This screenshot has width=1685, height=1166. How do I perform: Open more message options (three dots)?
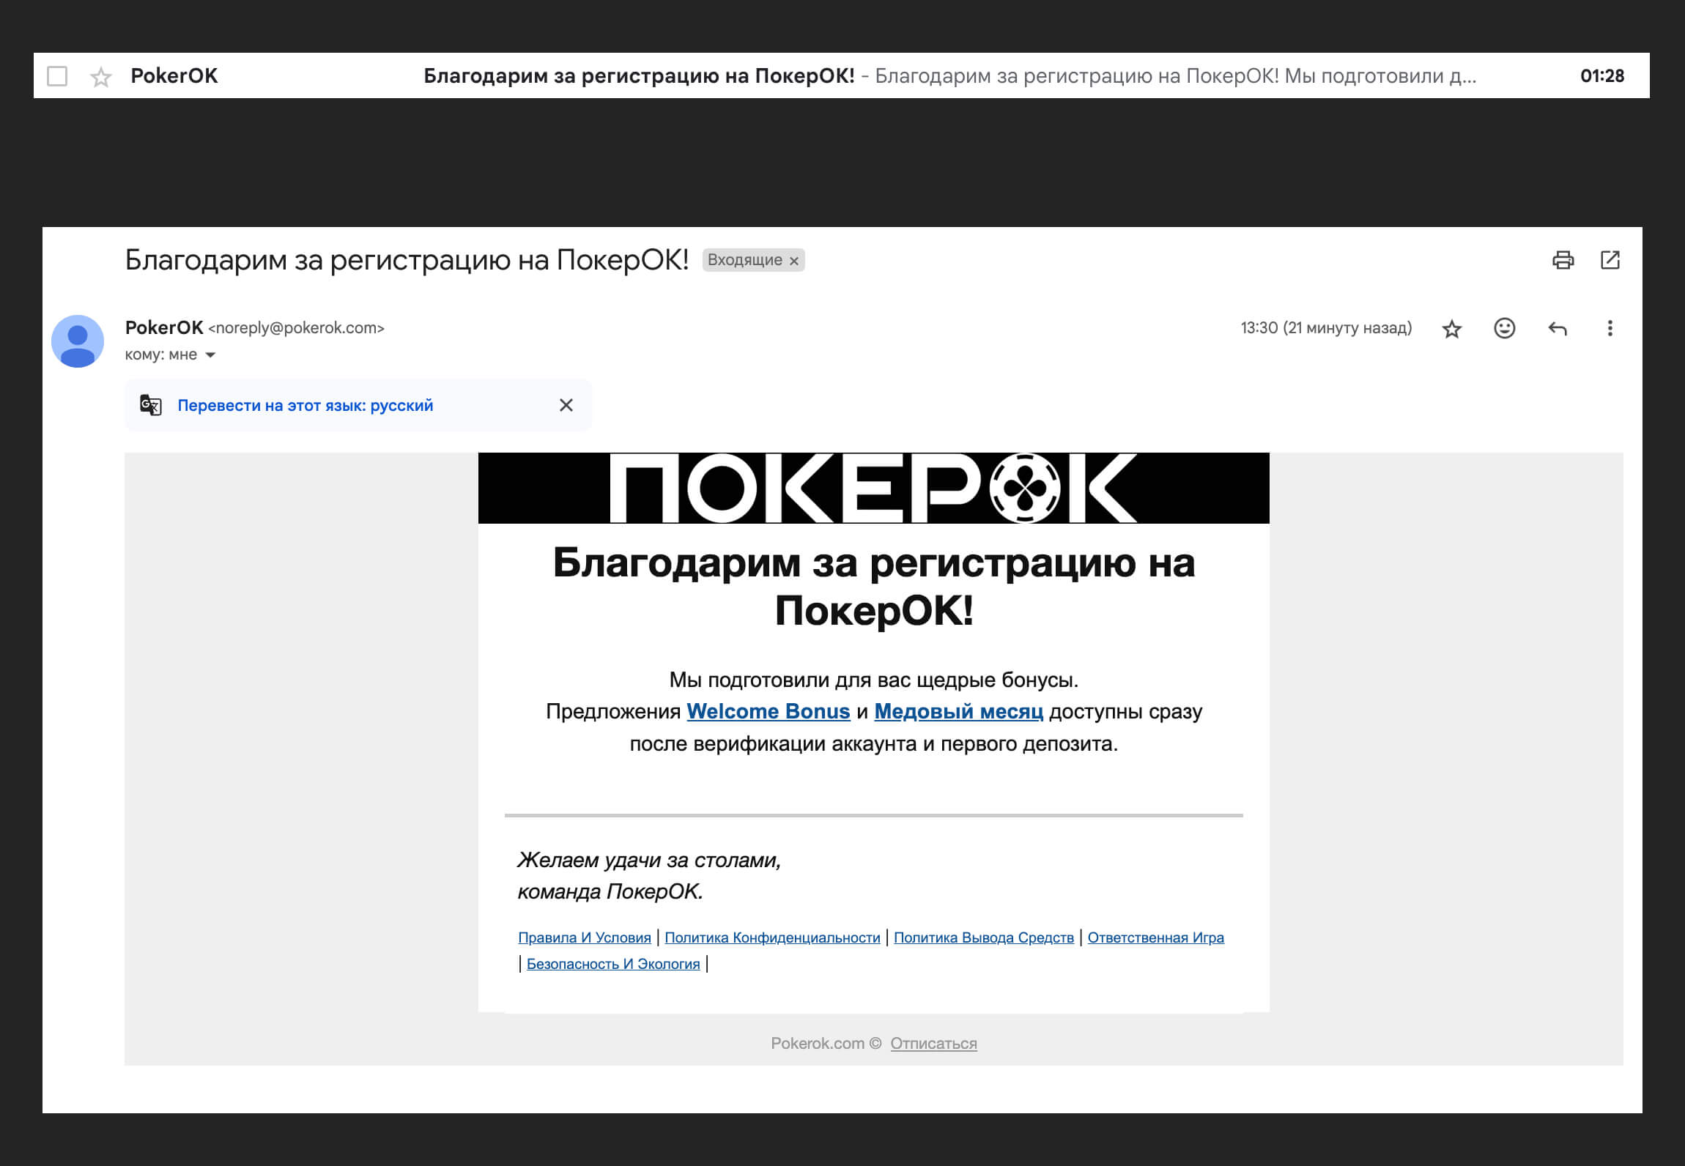point(1610,328)
